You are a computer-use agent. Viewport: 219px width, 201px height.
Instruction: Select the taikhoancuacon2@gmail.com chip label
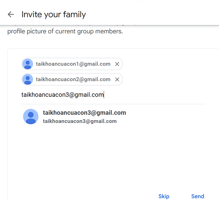tap(73, 80)
